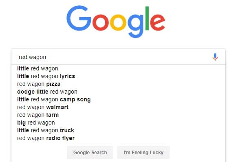Click the blue capital G in the logo

(x=79, y=18)
